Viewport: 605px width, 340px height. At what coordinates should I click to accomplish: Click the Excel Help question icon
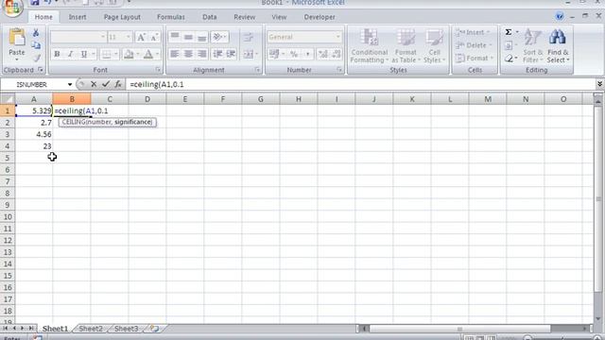click(x=559, y=17)
